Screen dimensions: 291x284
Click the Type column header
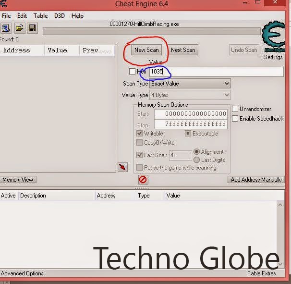(x=150, y=196)
